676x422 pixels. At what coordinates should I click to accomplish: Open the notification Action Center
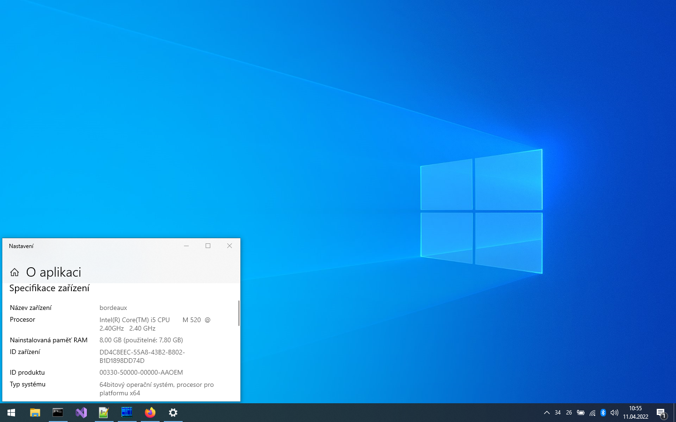click(x=661, y=413)
